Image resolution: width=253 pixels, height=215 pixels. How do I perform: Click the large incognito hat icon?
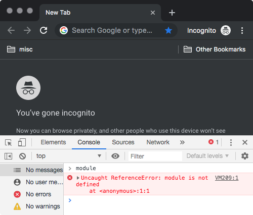pyautogui.click(x=28, y=88)
